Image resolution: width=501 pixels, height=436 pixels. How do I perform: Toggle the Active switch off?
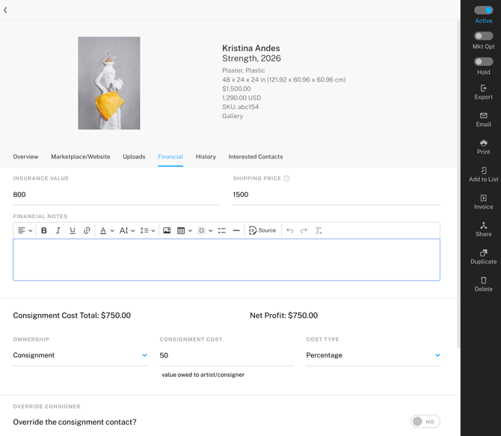[x=483, y=10]
